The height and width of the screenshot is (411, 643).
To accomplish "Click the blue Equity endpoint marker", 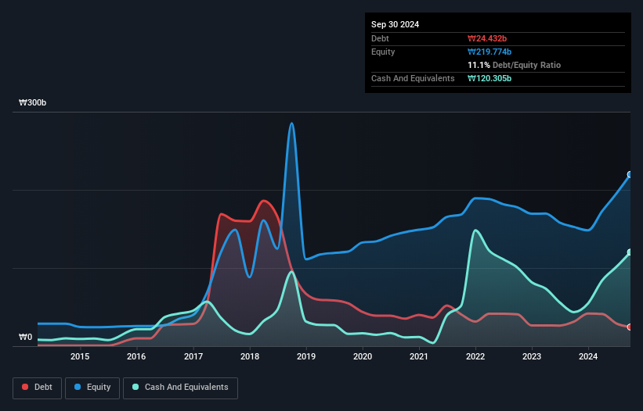I will (x=630, y=174).
